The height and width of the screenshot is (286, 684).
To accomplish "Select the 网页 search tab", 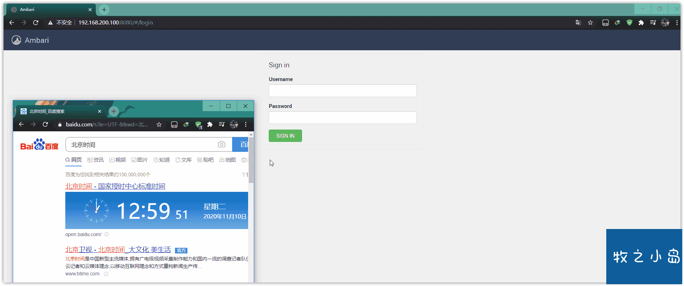I will (x=73, y=160).
